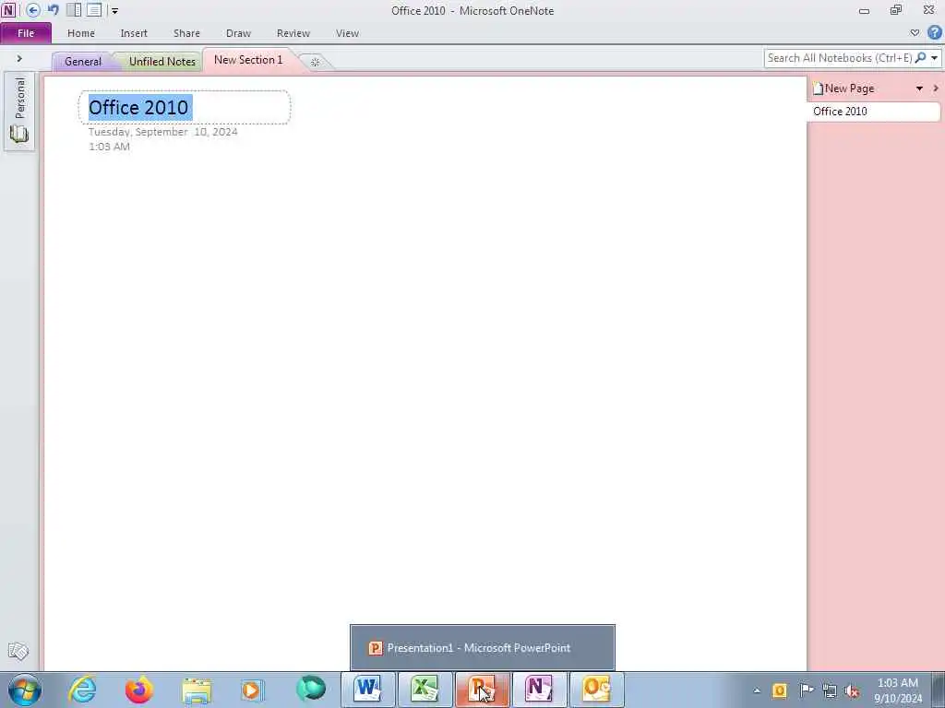Click Outlook tray notification icon
This screenshot has height=708, width=945.
779,690
